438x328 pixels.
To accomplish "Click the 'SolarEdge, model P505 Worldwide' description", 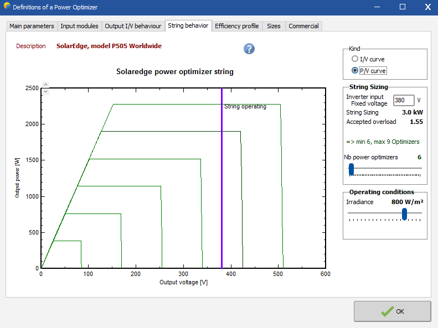I will [x=109, y=46].
